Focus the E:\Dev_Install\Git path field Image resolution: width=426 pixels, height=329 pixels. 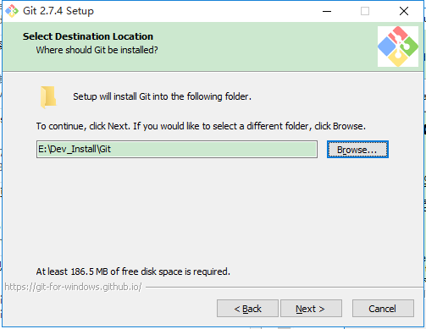(x=177, y=150)
